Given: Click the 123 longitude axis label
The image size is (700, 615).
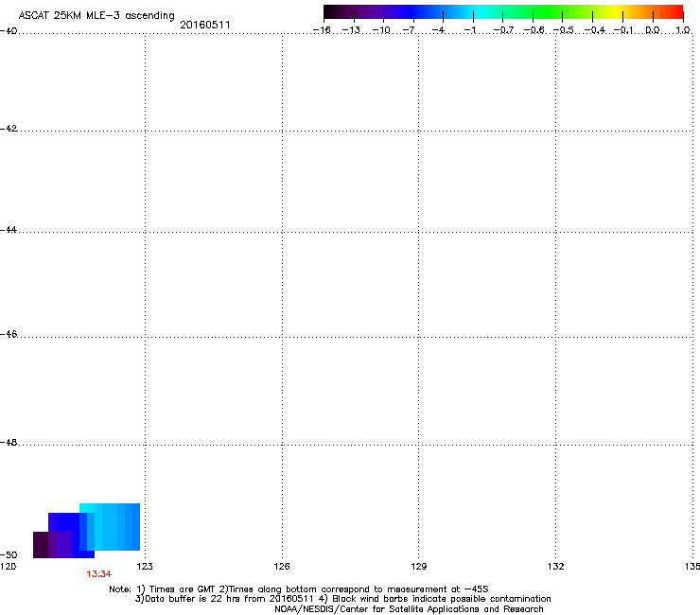Looking at the screenshot, I should pyautogui.click(x=145, y=567).
